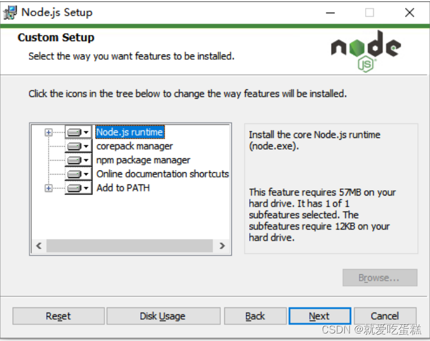Click the Node.js logo in header
The image size is (430, 341).
point(366,51)
